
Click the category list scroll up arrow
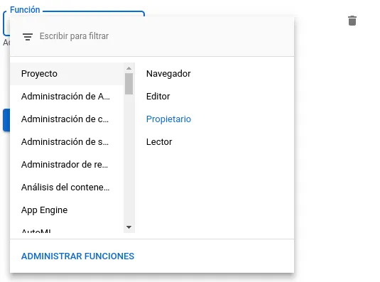(129, 68)
